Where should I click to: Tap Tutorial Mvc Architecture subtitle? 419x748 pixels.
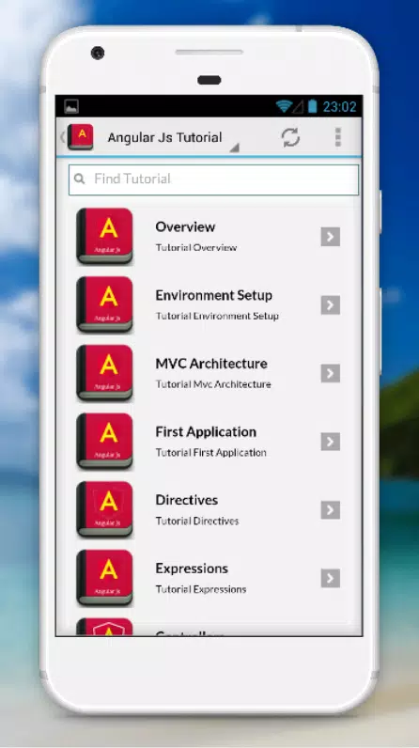[213, 384]
